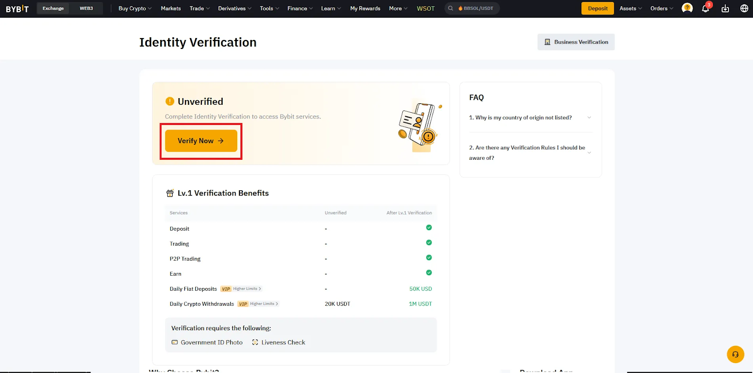
Task: Click the gift icon beside Lv.1 Benefits
Action: [170, 193]
